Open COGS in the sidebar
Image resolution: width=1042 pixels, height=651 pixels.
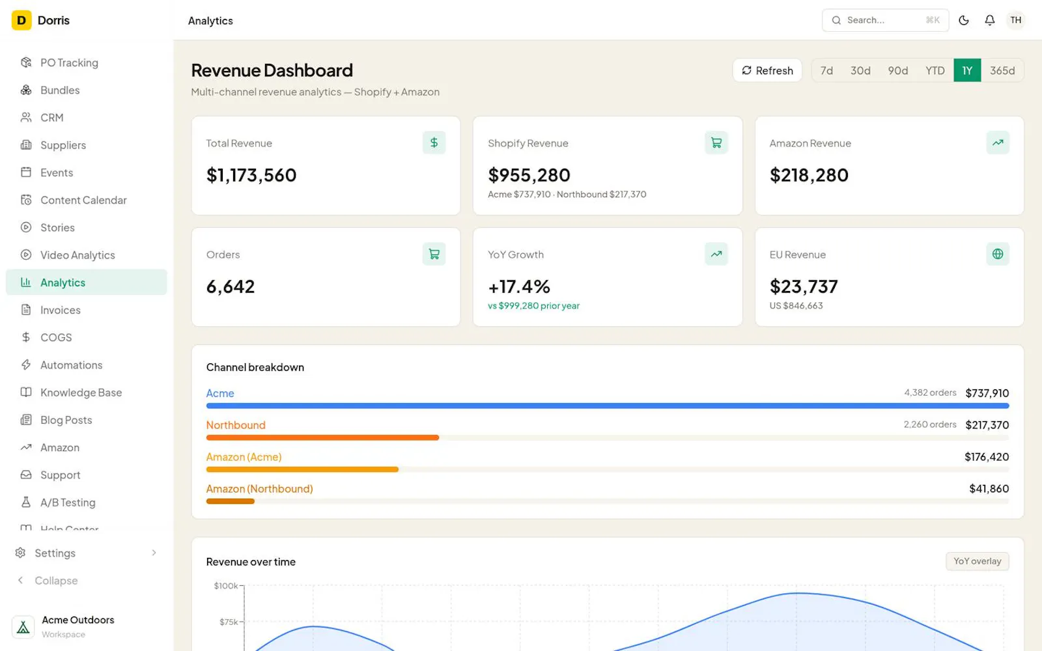coord(87,337)
